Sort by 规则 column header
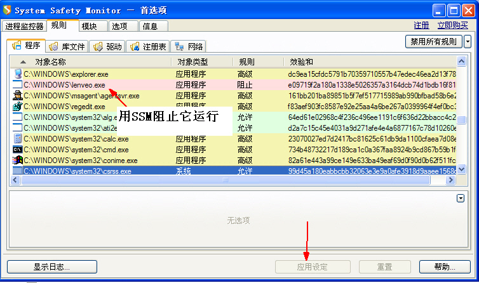Screen dimensions: 479x283 click(258, 62)
